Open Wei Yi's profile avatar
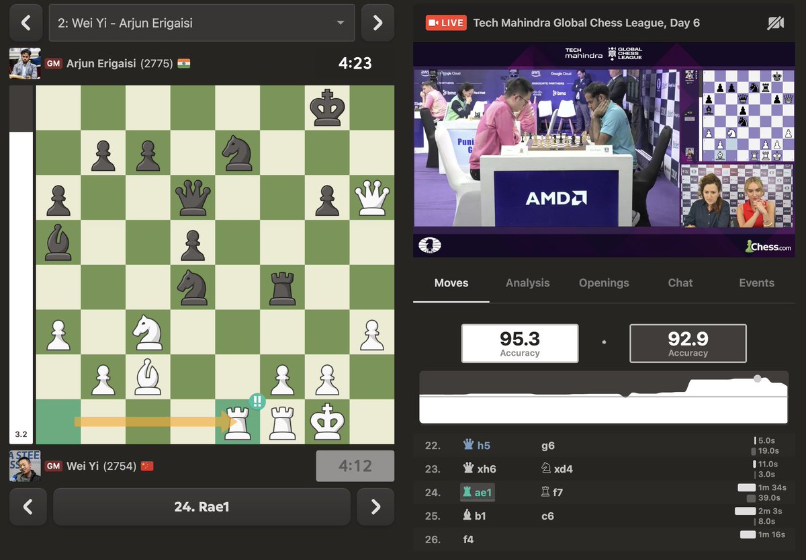 coord(25,466)
